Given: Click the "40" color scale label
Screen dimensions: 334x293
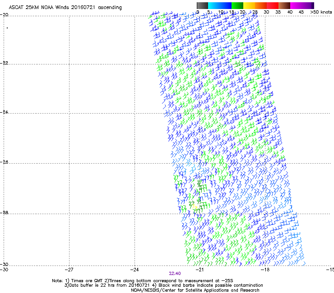Looking at the screenshot, I should point(290,12).
